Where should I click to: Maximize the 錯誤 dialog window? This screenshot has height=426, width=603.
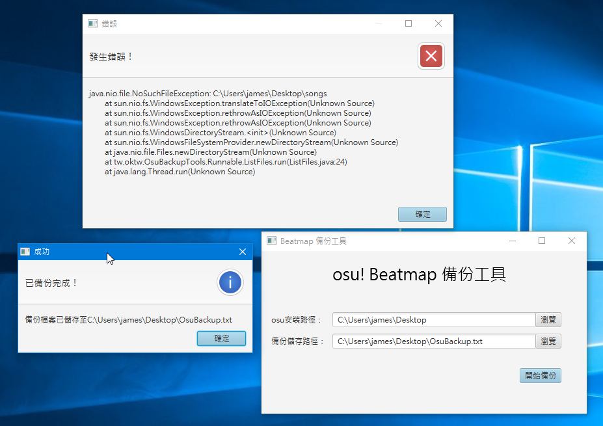point(409,23)
